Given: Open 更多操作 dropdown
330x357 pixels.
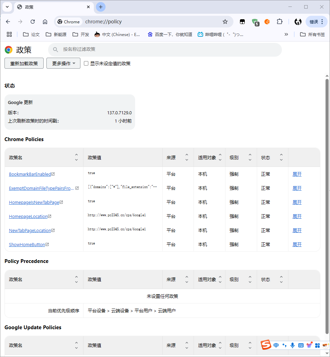Looking at the screenshot, I should coord(63,63).
